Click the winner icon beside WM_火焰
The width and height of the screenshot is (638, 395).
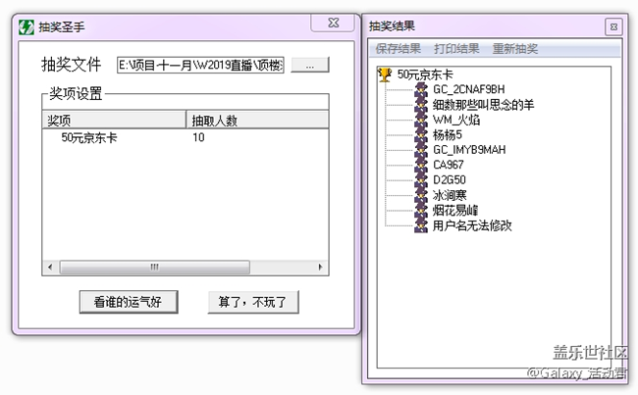(x=421, y=120)
